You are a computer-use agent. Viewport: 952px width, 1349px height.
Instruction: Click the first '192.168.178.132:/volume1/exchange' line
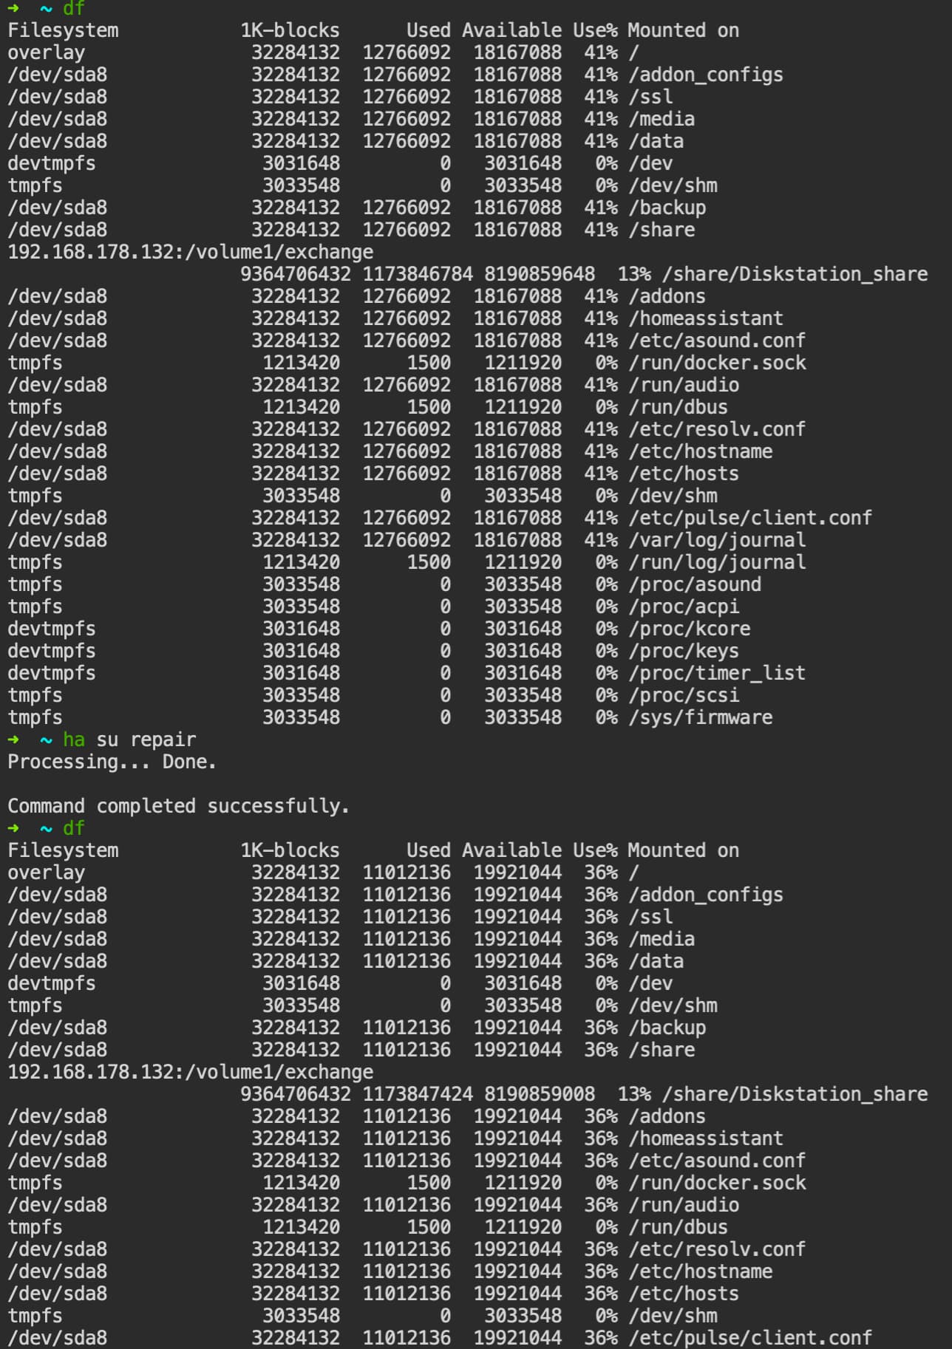(x=191, y=252)
